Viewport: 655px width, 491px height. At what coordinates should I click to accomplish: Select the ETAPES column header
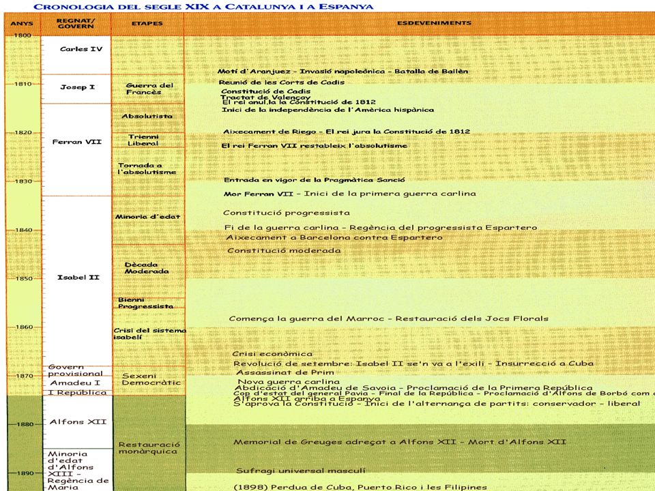coord(147,23)
